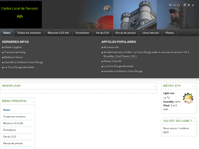Decrease font size with A- icon
The image size is (199, 149).
point(193,5)
